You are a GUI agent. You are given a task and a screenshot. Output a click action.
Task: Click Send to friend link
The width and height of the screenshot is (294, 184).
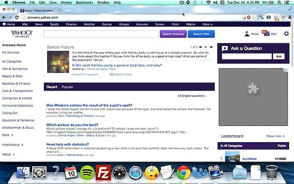tap(121, 74)
